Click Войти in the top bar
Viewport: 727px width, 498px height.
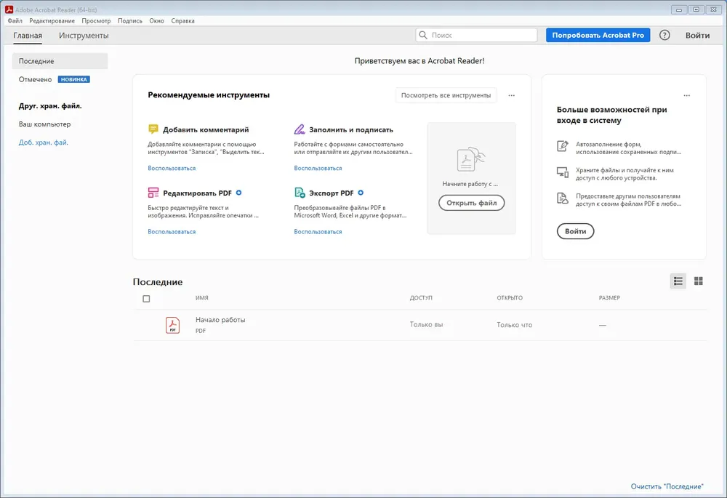click(697, 35)
